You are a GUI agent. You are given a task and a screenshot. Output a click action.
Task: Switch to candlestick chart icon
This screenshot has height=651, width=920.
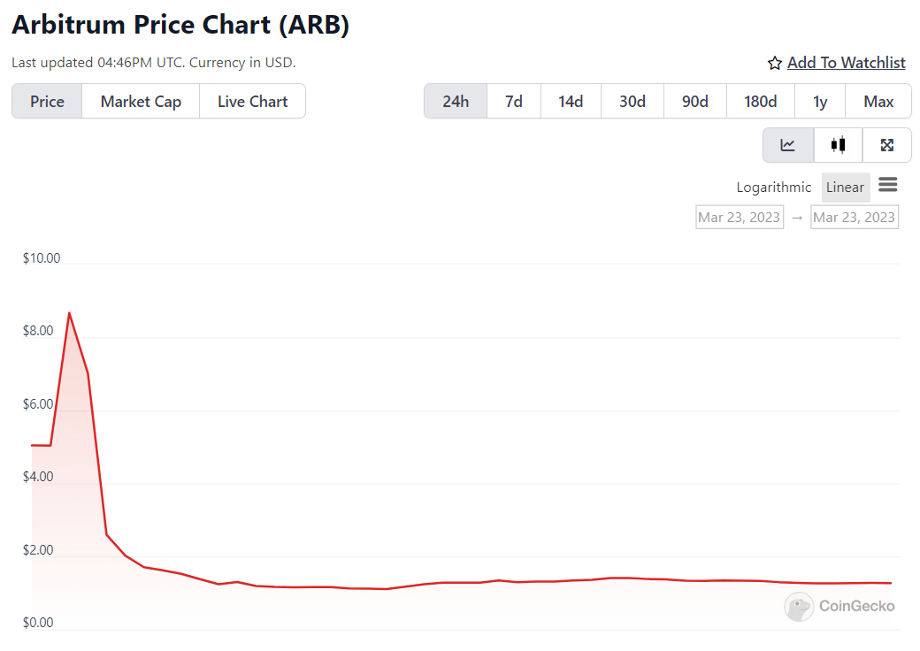(838, 145)
